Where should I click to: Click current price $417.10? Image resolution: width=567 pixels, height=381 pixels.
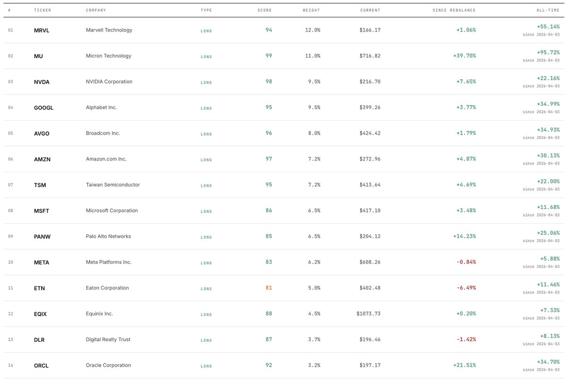(370, 210)
